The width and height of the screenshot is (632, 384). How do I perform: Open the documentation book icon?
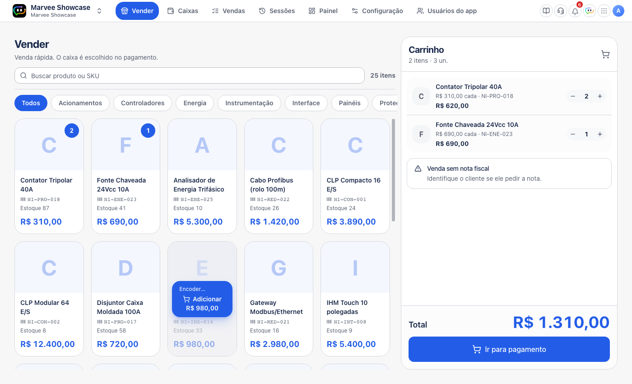(x=546, y=11)
